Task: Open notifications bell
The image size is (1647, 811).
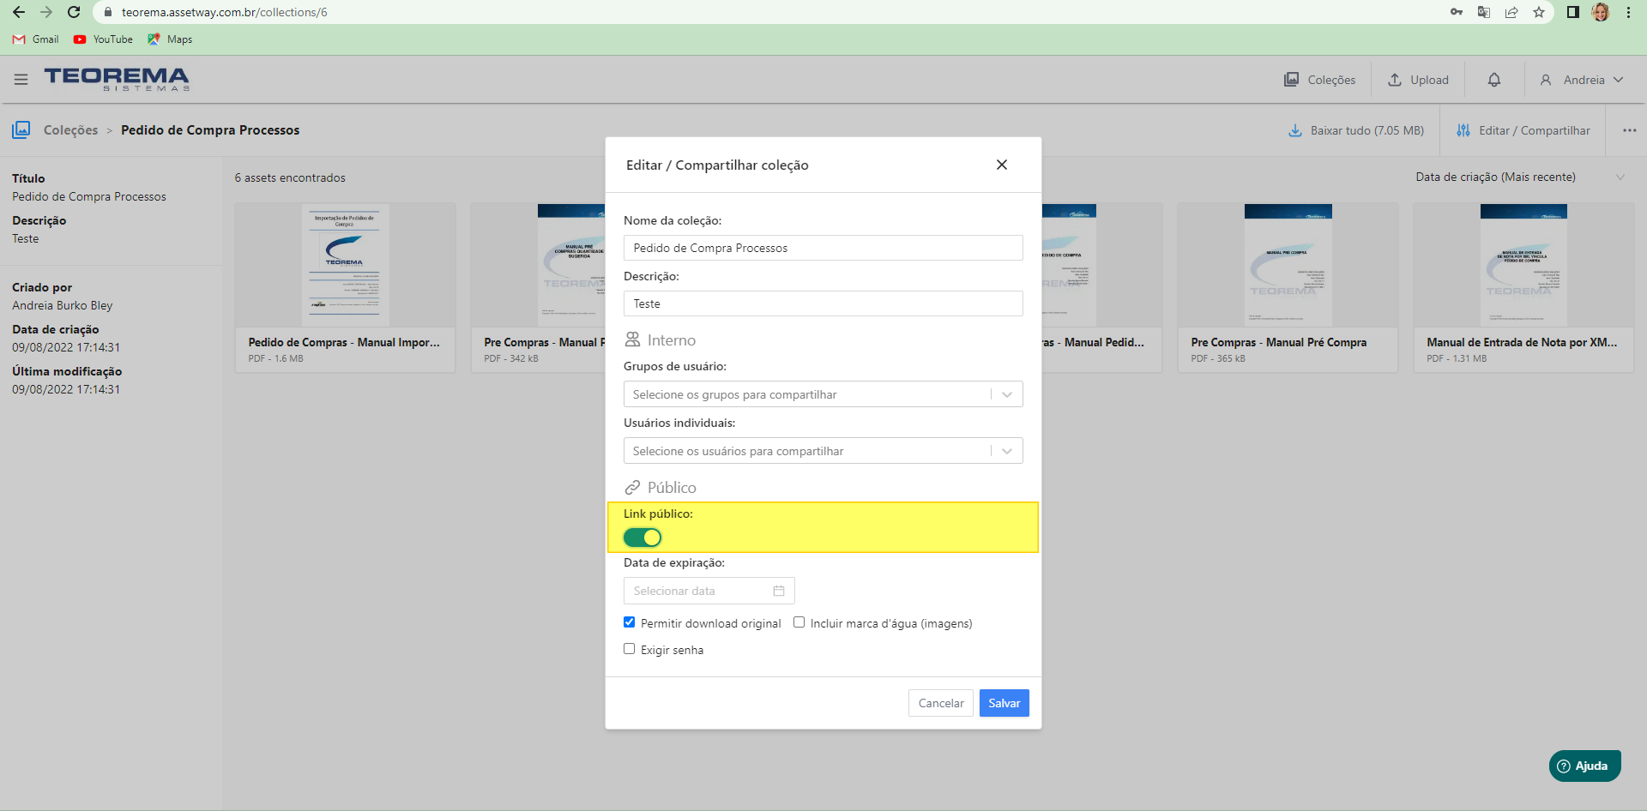Action: (x=1494, y=80)
